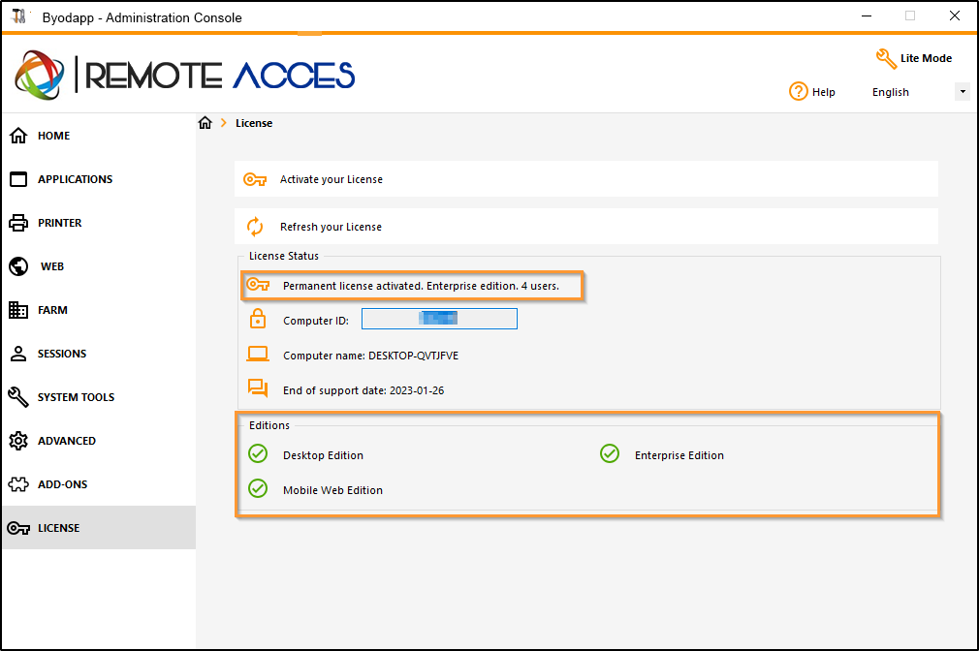Open the English language dropdown
This screenshot has width=979, height=651.
pyautogui.click(x=919, y=92)
